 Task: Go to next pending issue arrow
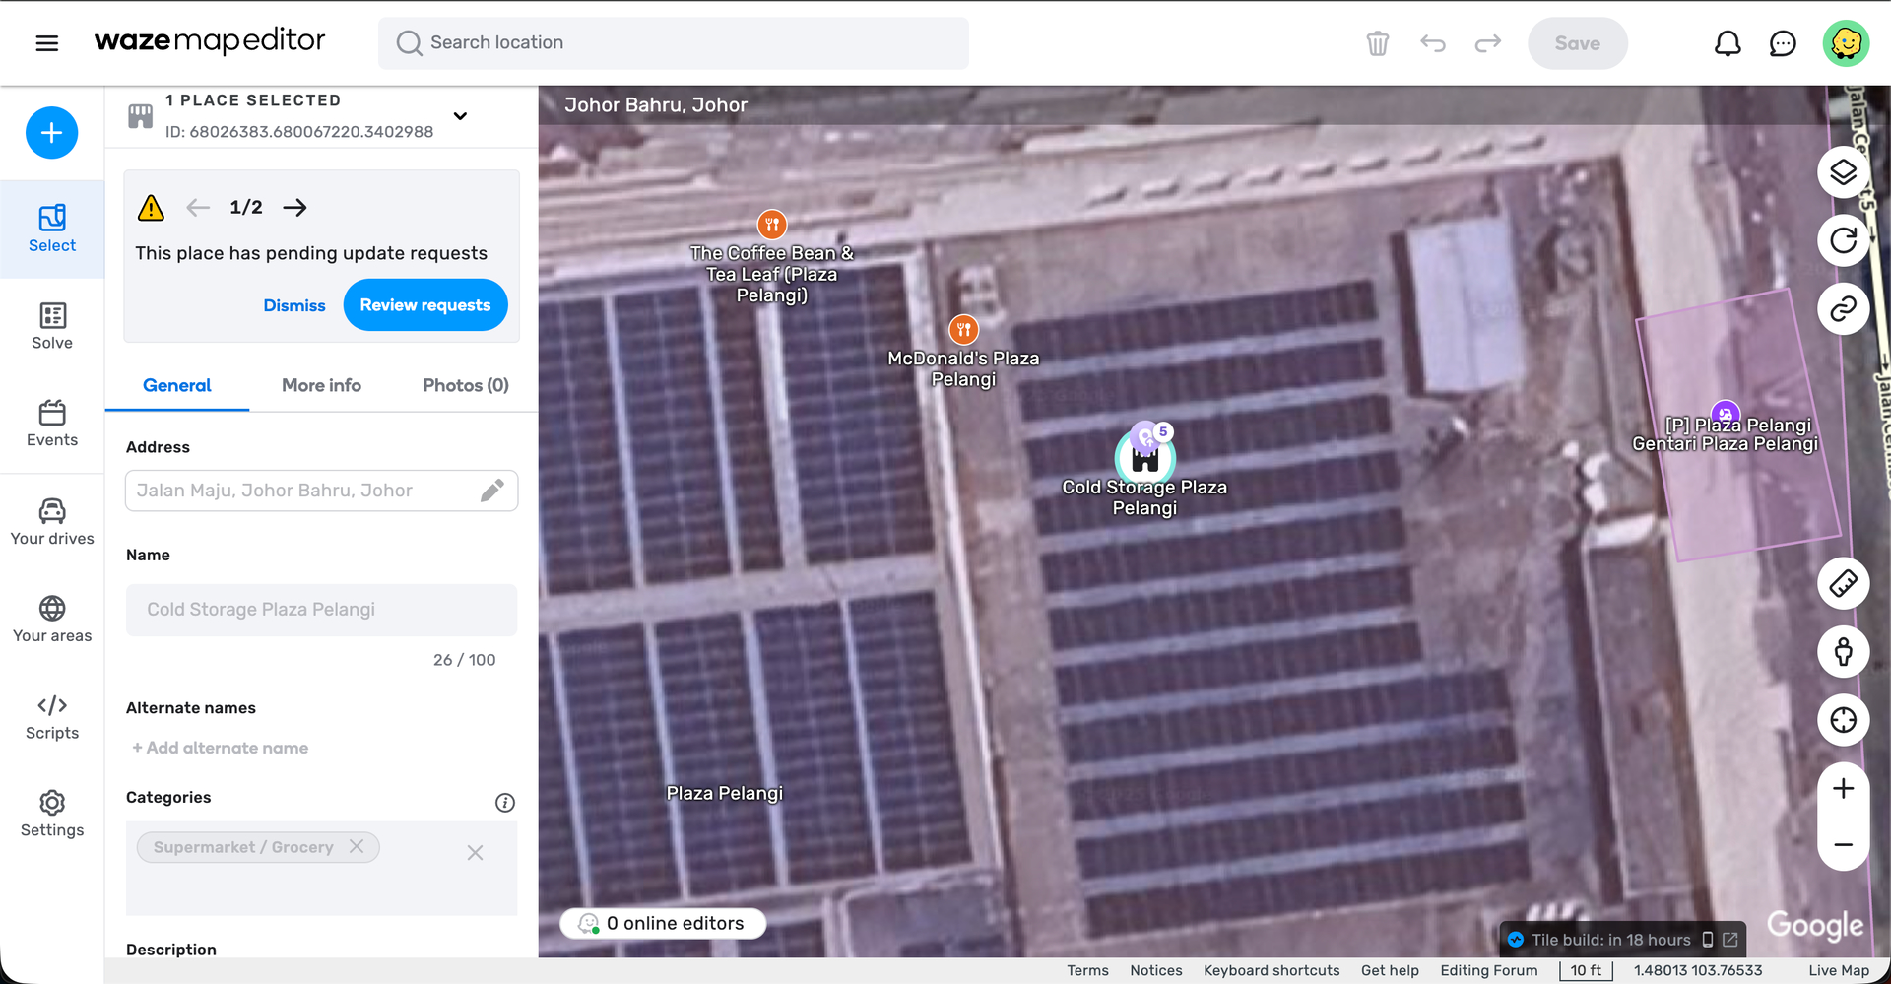(x=294, y=207)
